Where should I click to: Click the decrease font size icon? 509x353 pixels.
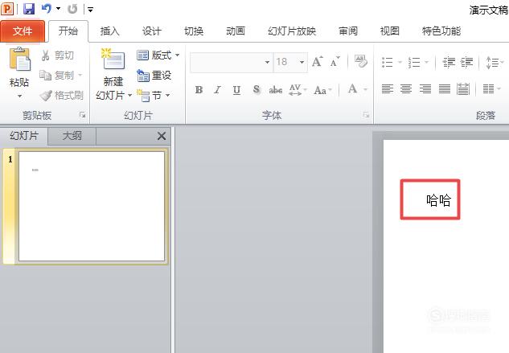pos(335,62)
